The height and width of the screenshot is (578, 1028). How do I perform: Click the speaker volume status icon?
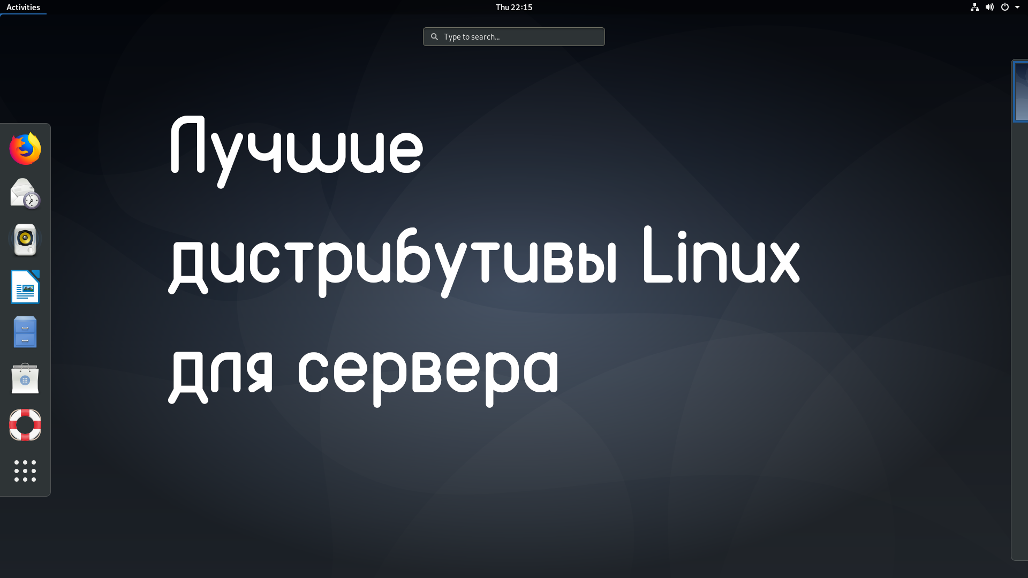[988, 7]
